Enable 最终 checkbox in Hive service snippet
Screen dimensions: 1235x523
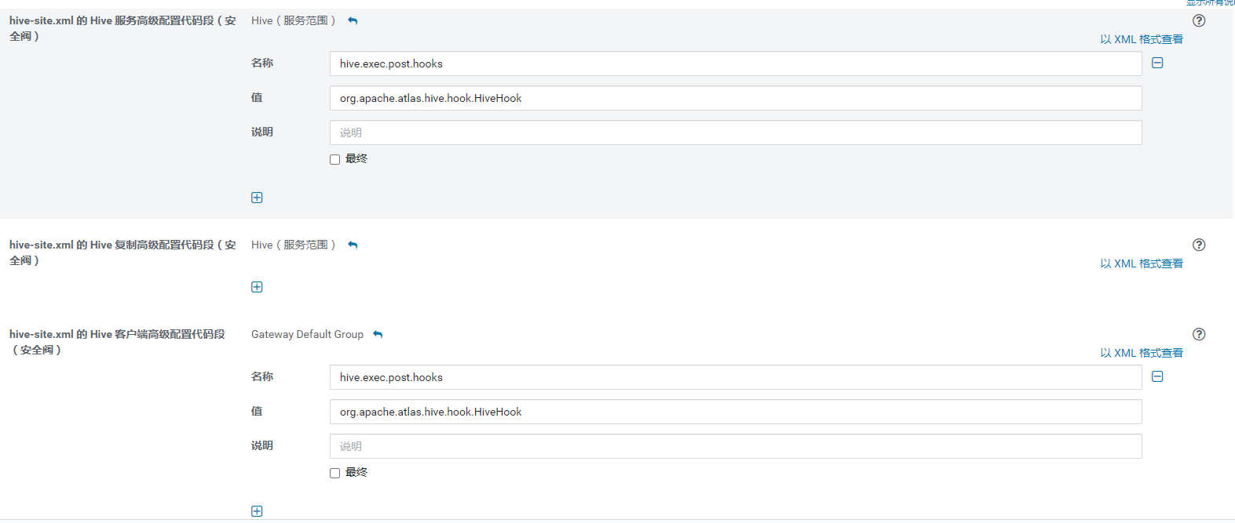334,159
